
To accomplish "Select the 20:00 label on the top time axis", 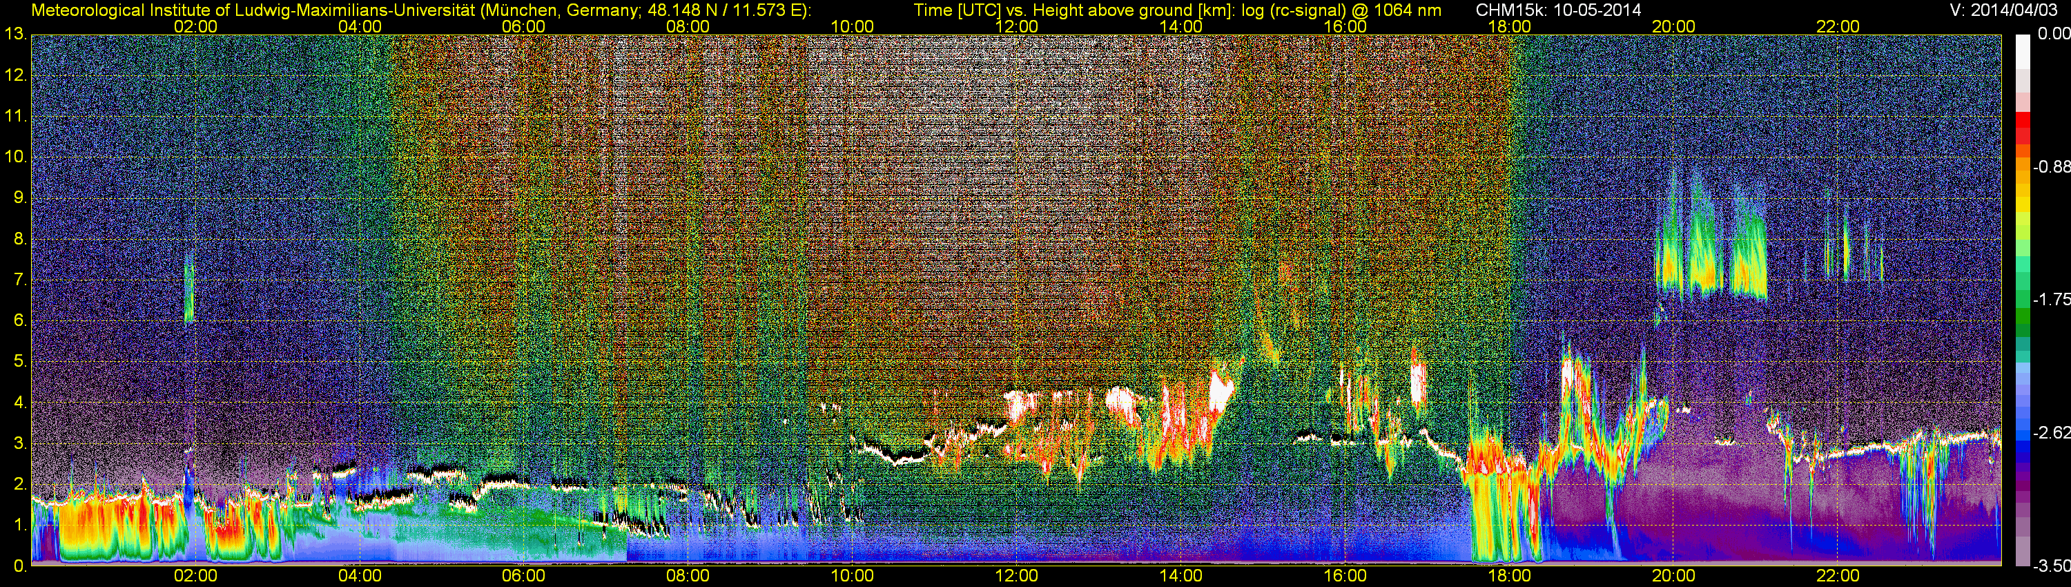I will pyautogui.click(x=1674, y=26).
